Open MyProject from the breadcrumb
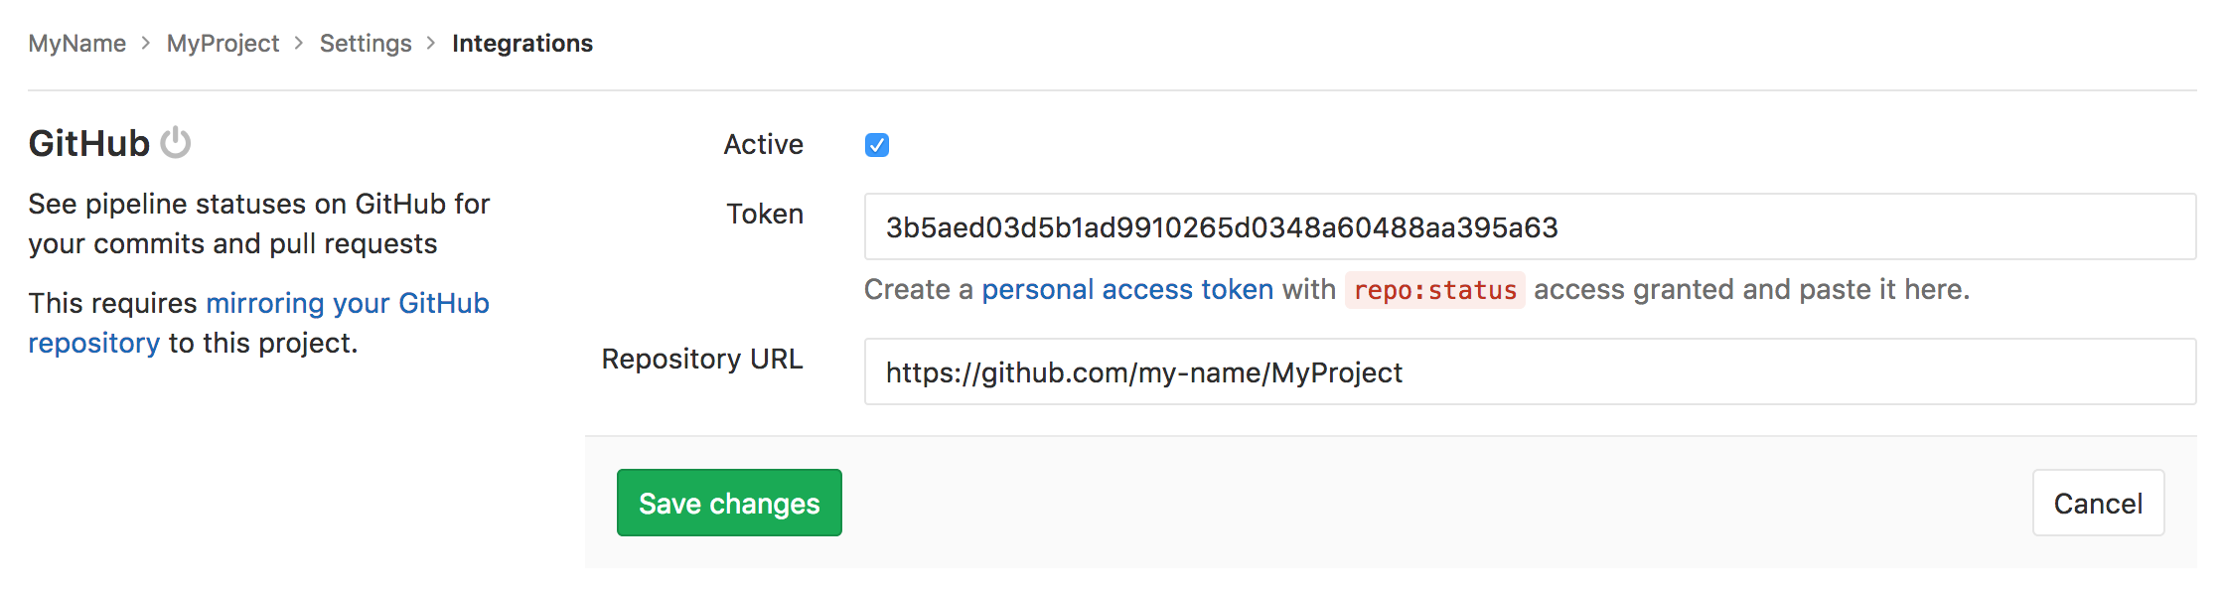2225x590 pixels. point(222,43)
